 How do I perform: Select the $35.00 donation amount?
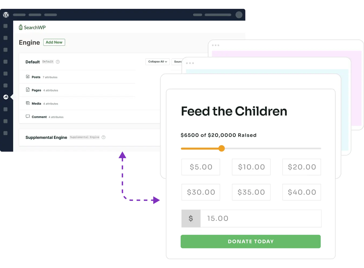[251, 192]
